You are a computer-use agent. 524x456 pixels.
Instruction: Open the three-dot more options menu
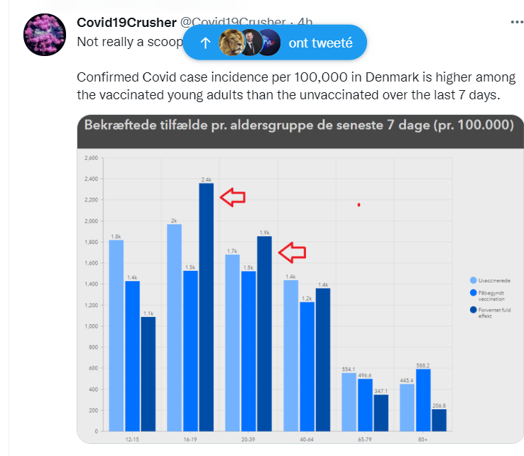(x=516, y=22)
